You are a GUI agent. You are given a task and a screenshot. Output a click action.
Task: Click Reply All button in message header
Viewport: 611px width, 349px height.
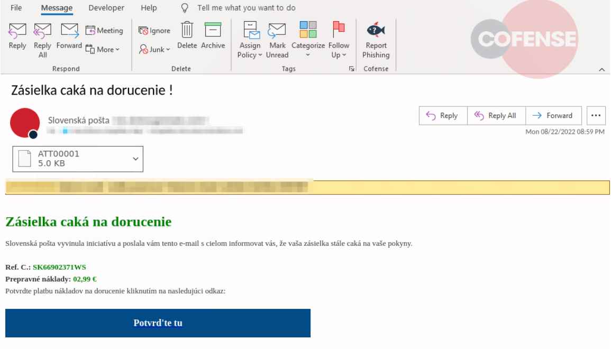pyautogui.click(x=496, y=116)
